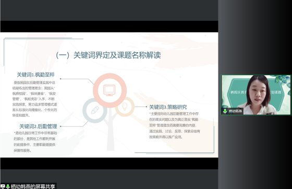
Task: Click the heading 关键词1.枫勤至粹
Action: 36,75
